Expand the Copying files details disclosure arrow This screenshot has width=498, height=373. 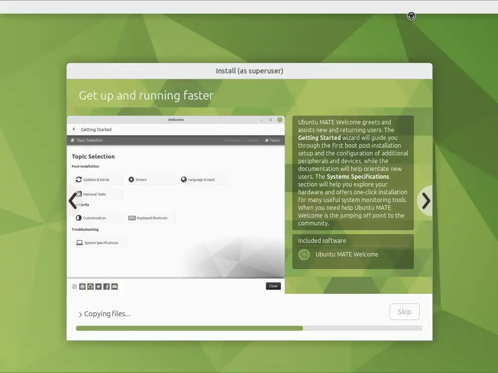point(80,314)
